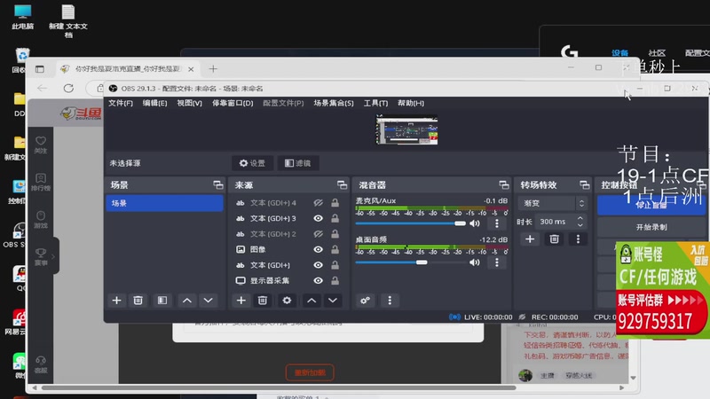Click OBS preview thumbnail

[x=406, y=129]
